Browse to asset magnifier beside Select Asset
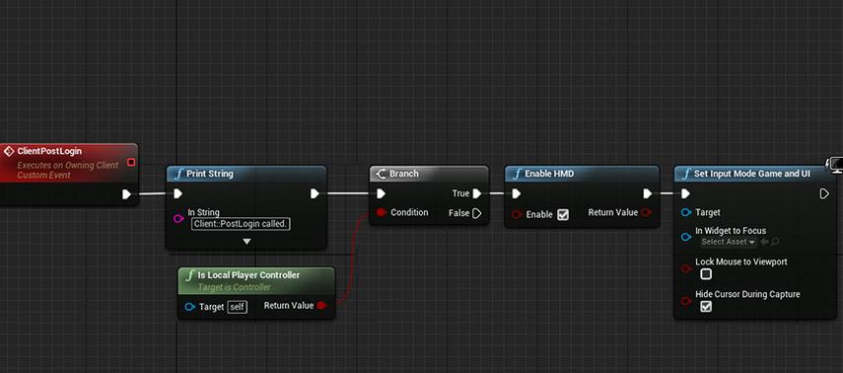Screen dimensions: 843x373 point(775,242)
